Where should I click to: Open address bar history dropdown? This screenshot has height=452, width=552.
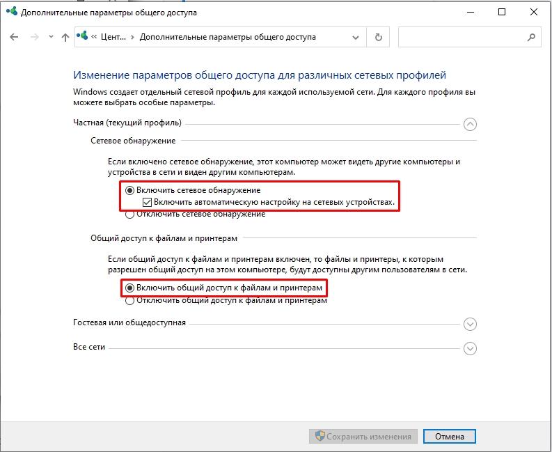[x=356, y=38]
